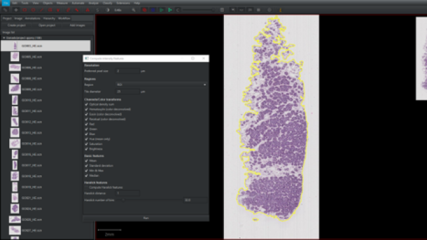
Task: Adjust the toolbar overlay opacity slider
Action: pos(198,10)
